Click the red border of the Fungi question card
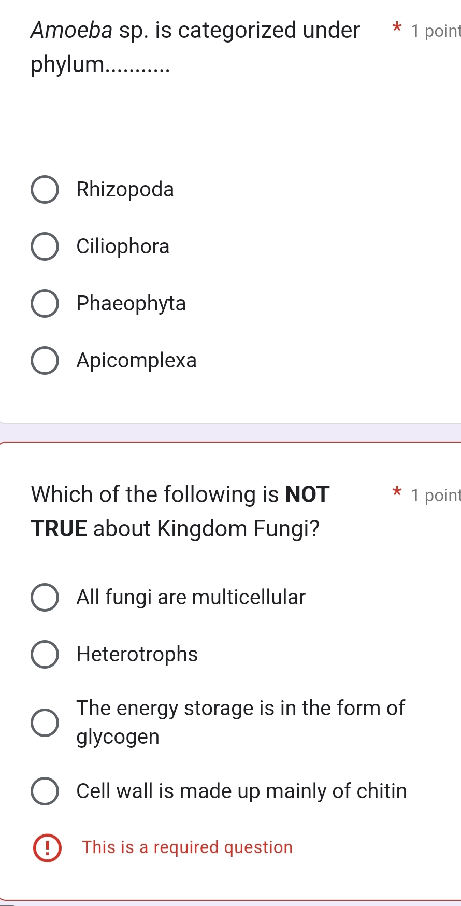 [230, 442]
